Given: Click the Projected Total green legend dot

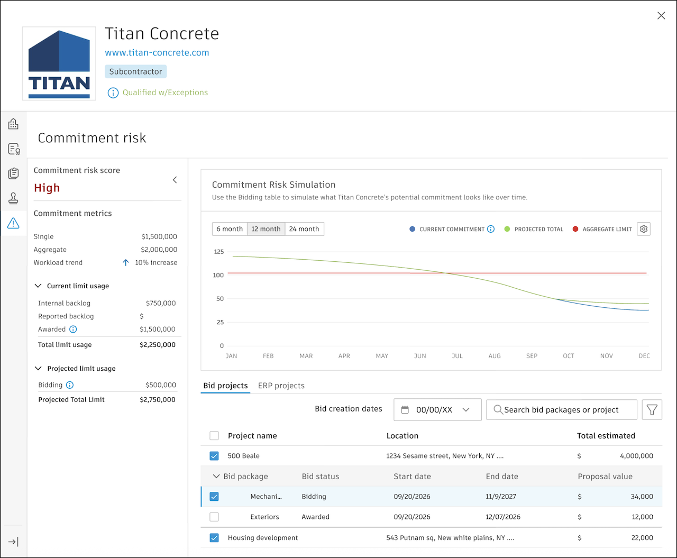Looking at the screenshot, I should coord(507,229).
